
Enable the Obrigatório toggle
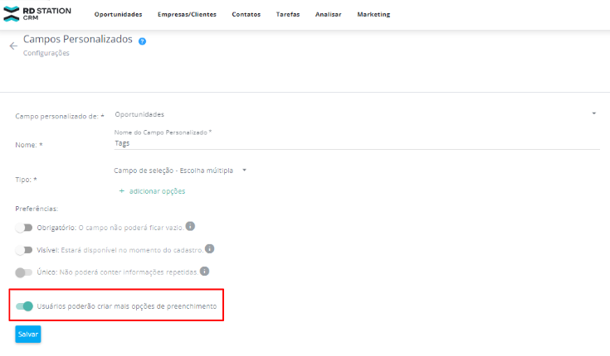pos(24,227)
